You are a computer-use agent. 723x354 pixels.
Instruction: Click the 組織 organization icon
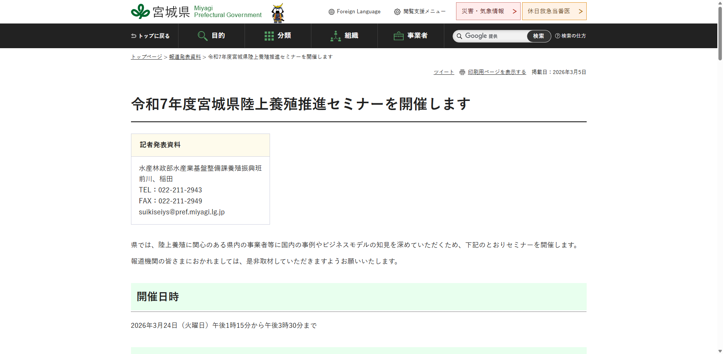pos(335,35)
